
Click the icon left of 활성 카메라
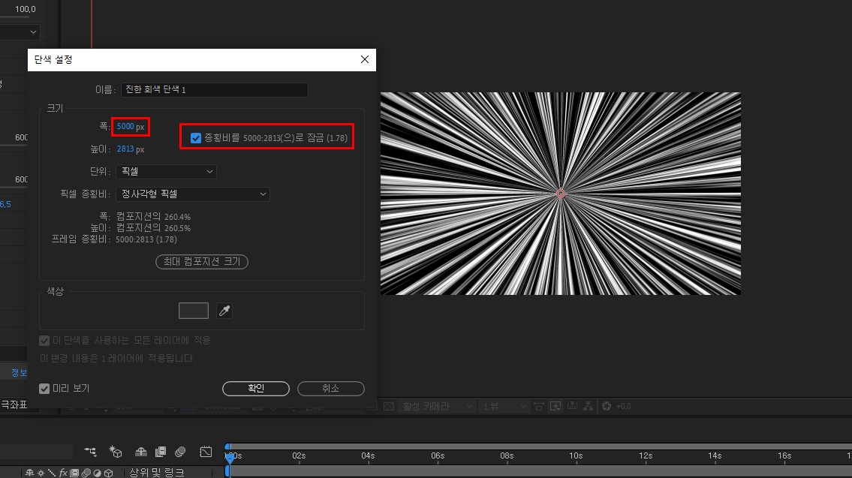(389, 406)
